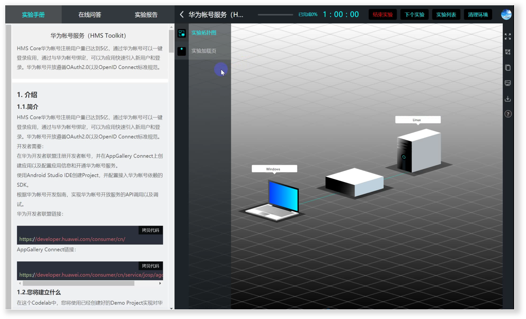Click the clipboard copy icon in right toolbar
The height and width of the screenshot is (319, 526).
[x=508, y=68]
